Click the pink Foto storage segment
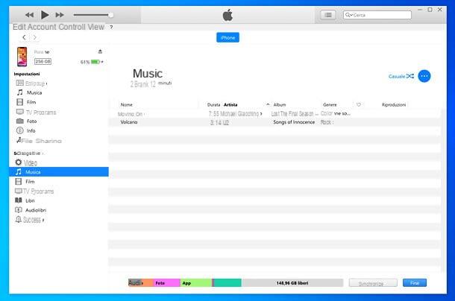The height and width of the screenshot is (301, 455). (x=166, y=282)
